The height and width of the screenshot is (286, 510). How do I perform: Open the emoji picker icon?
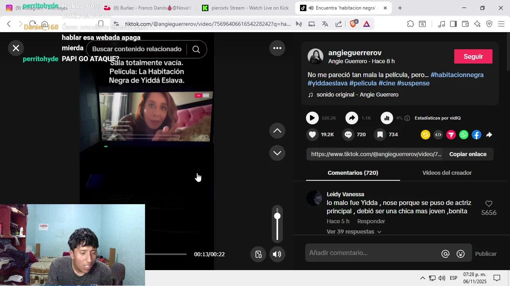pyautogui.click(x=461, y=254)
